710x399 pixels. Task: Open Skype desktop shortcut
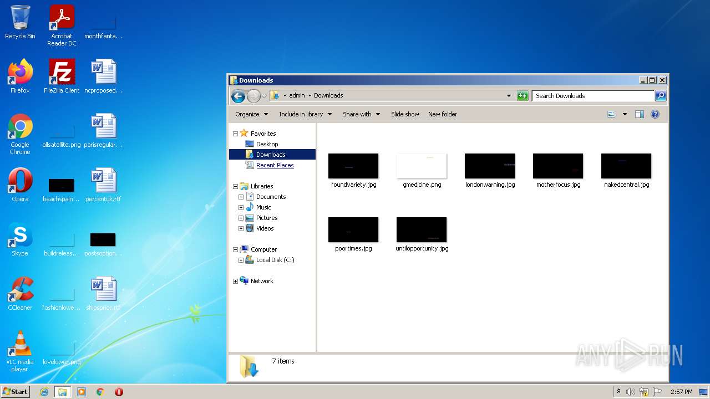click(x=20, y=239)
